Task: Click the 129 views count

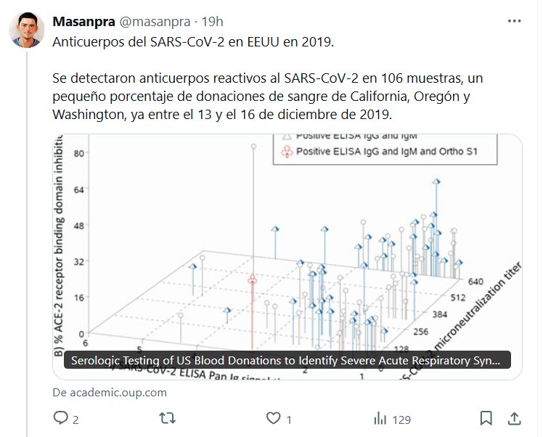Action: tap(401, 419)
